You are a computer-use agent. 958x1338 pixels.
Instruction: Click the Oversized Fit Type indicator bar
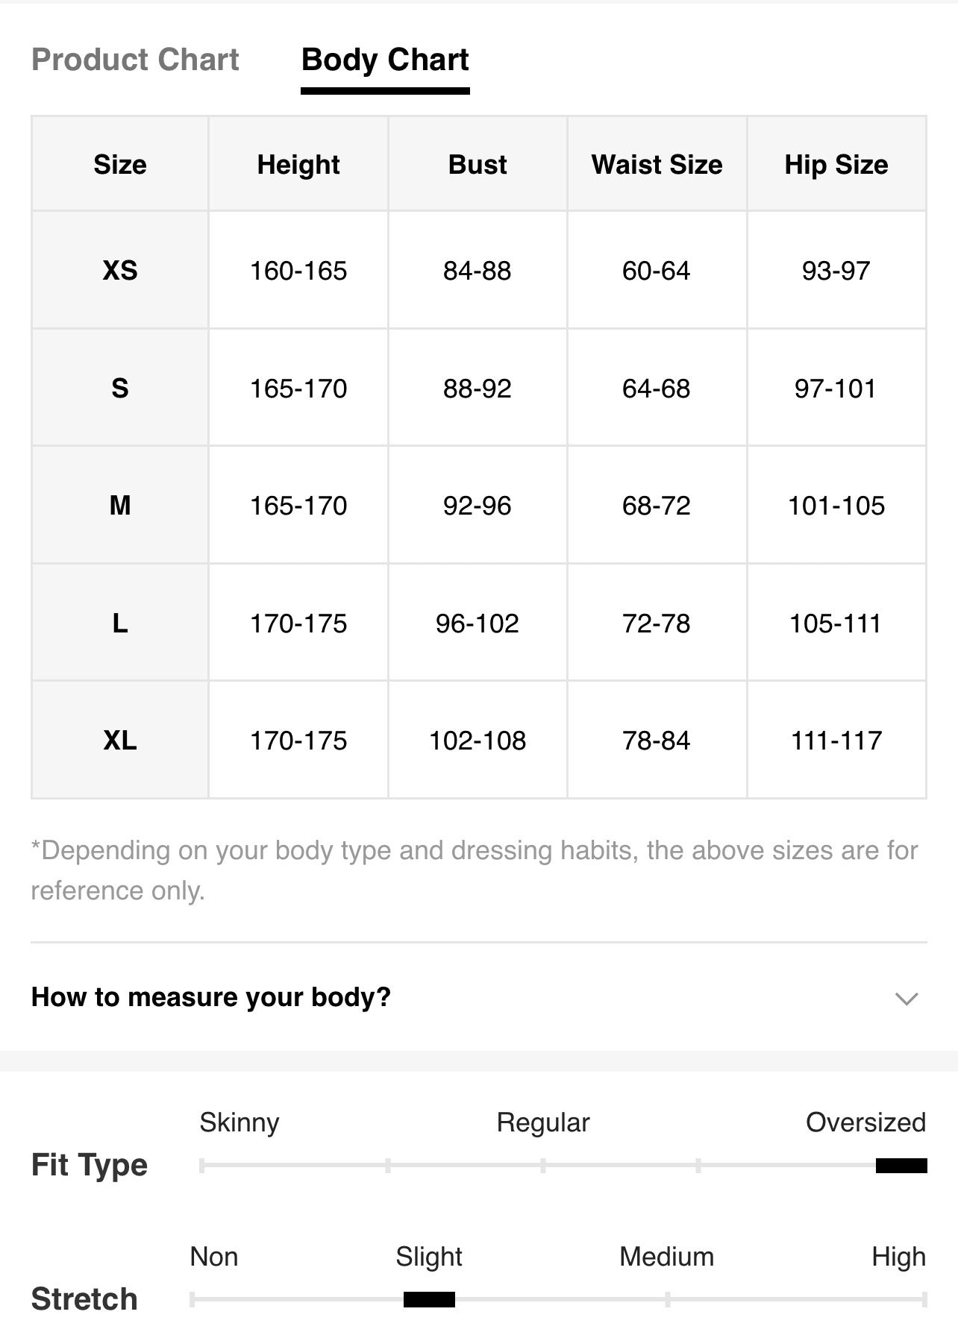tap(901, 1165)
